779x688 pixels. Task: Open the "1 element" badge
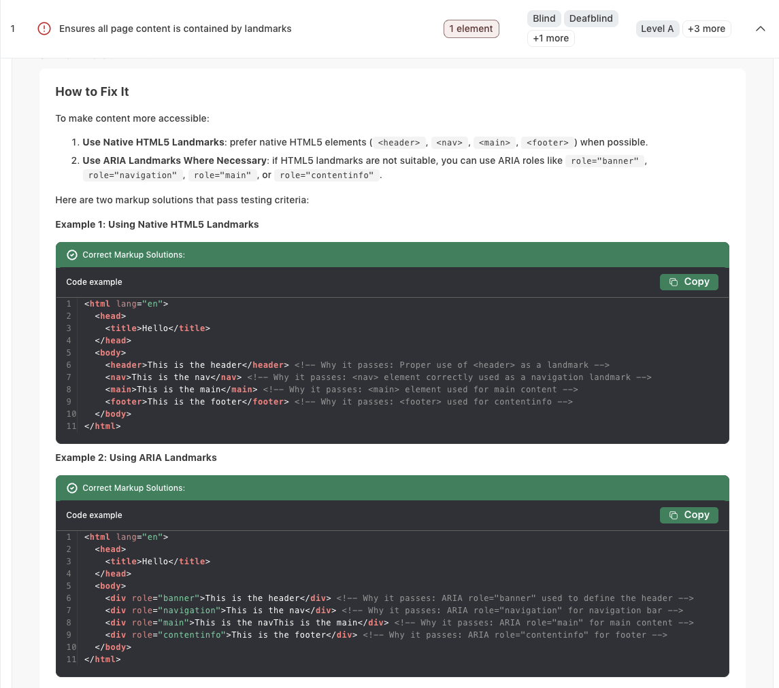[471, 29]
